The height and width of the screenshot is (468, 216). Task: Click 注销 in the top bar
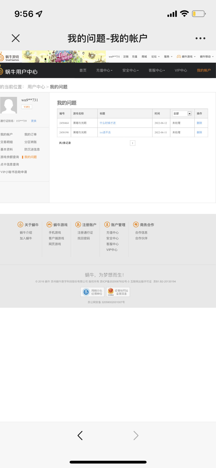coord(126,57)
